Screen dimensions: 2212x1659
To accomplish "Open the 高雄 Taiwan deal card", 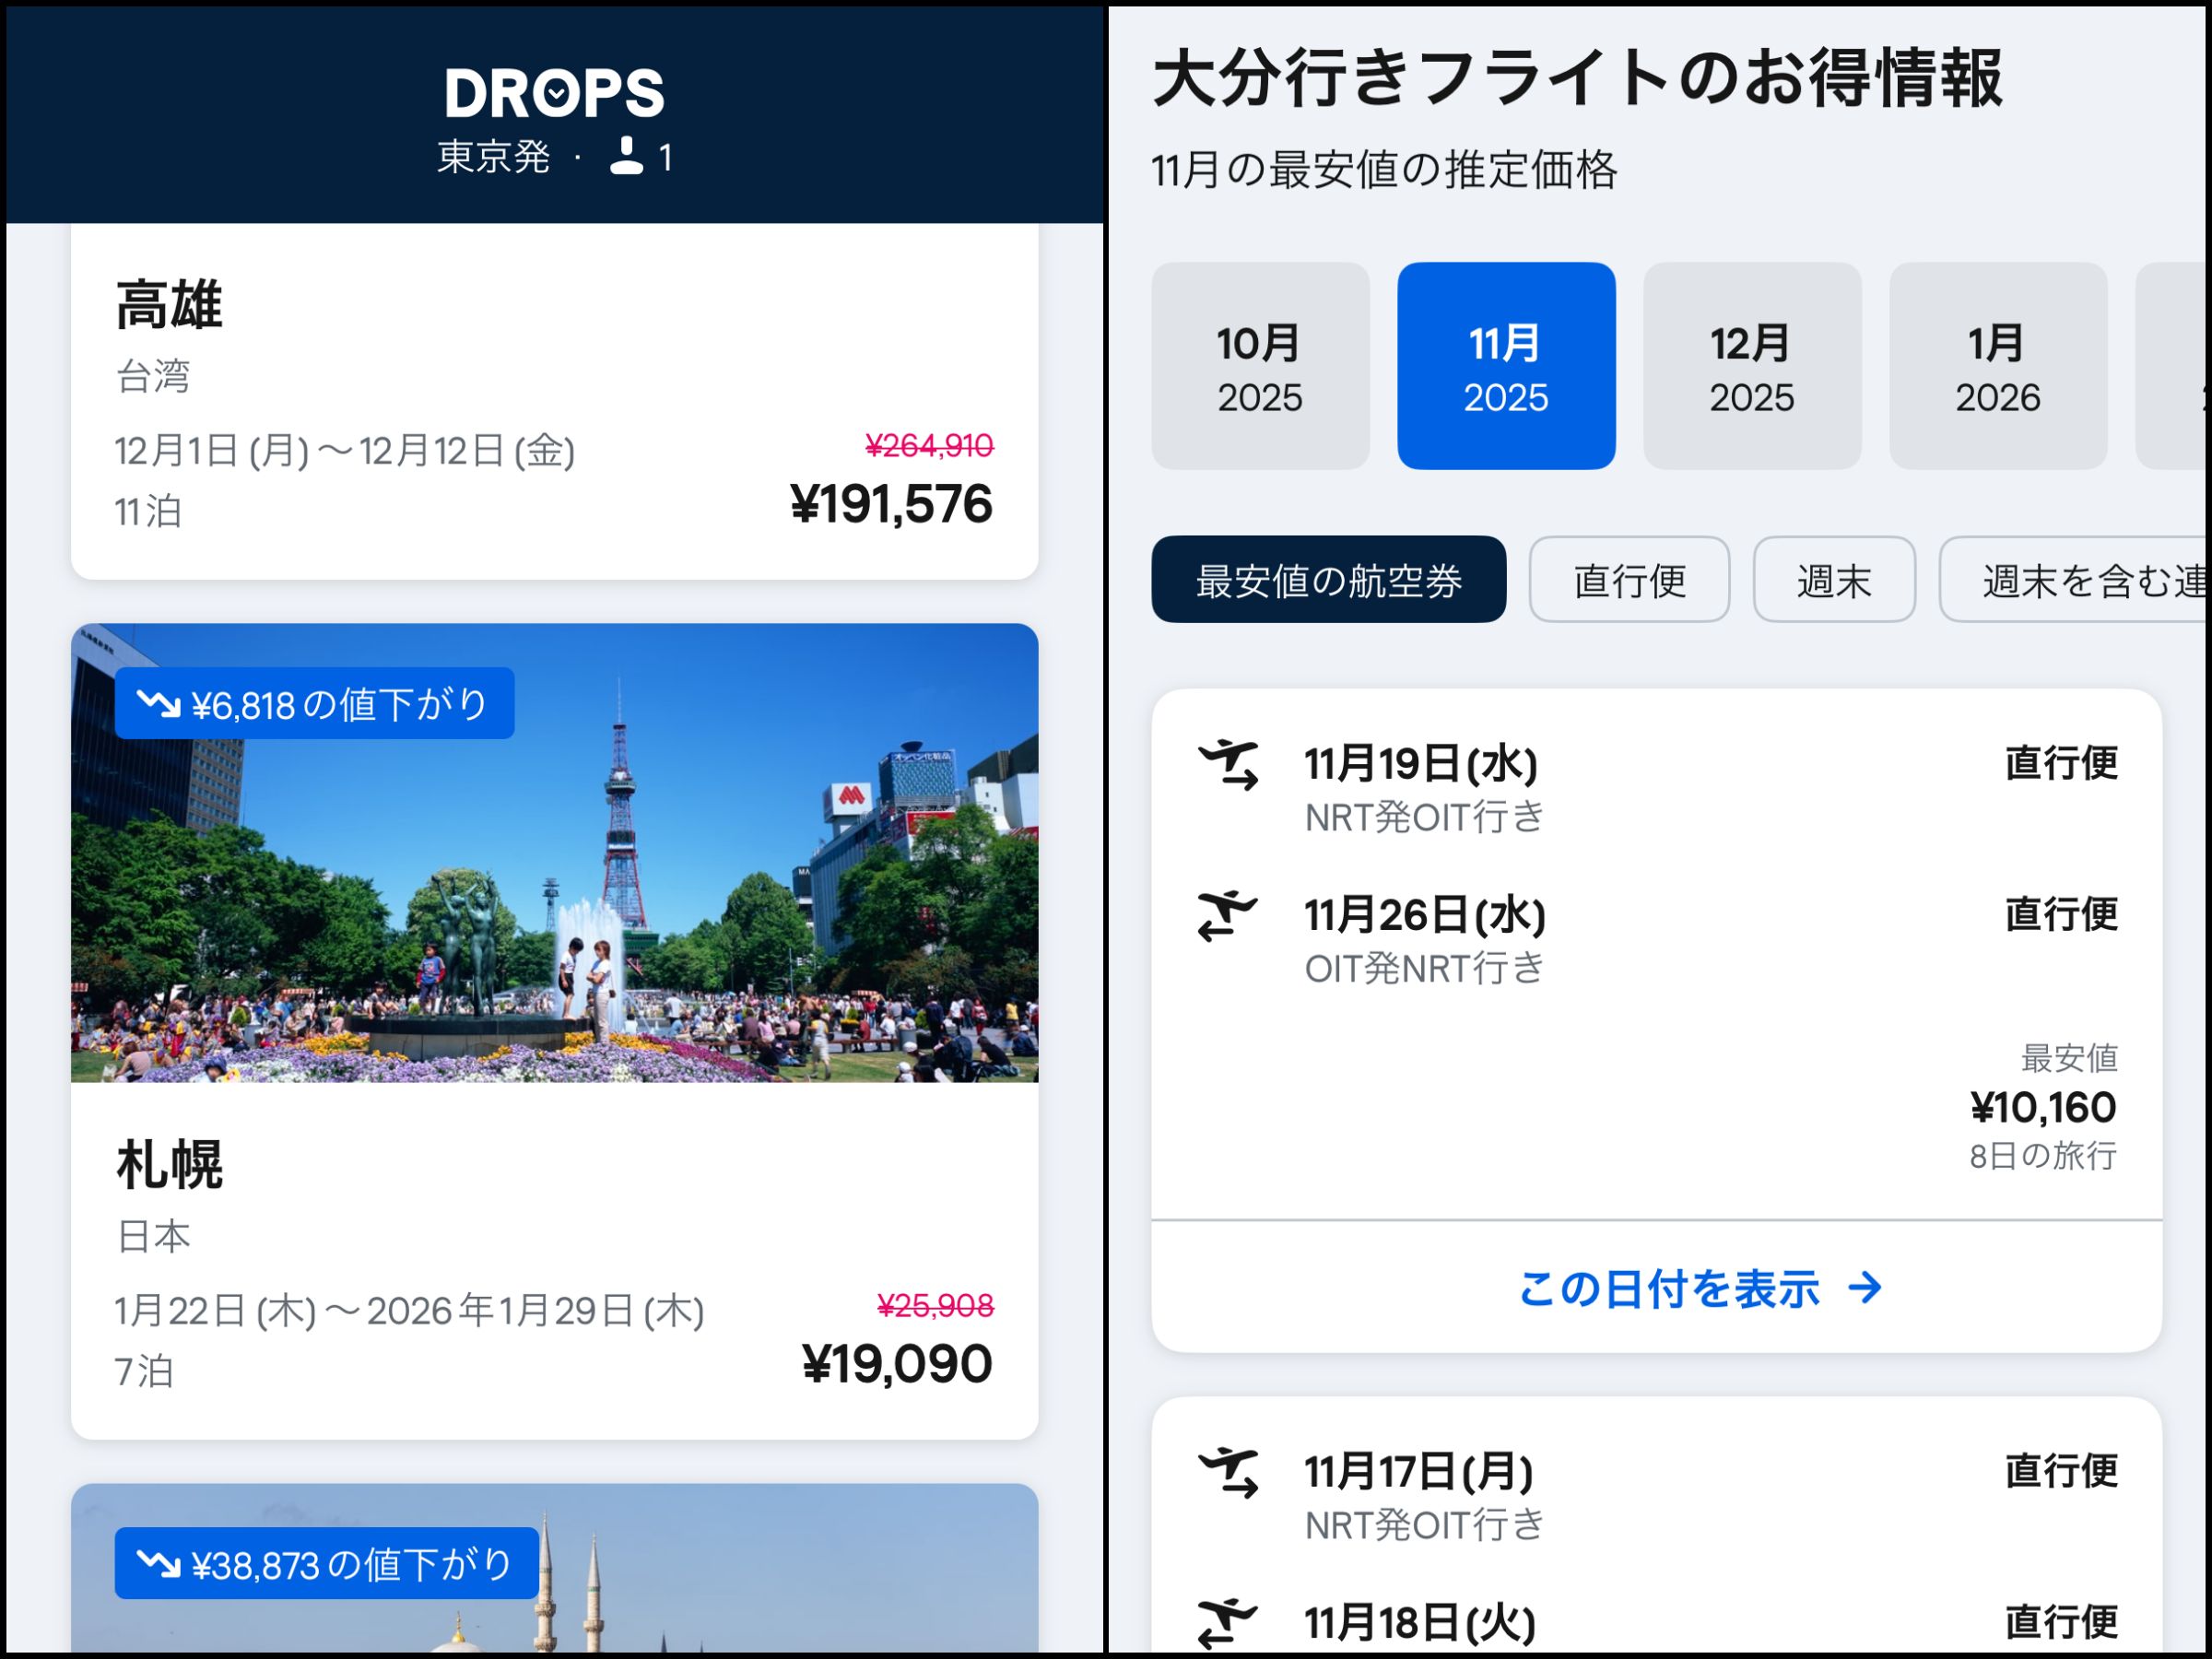I will 554,400.
